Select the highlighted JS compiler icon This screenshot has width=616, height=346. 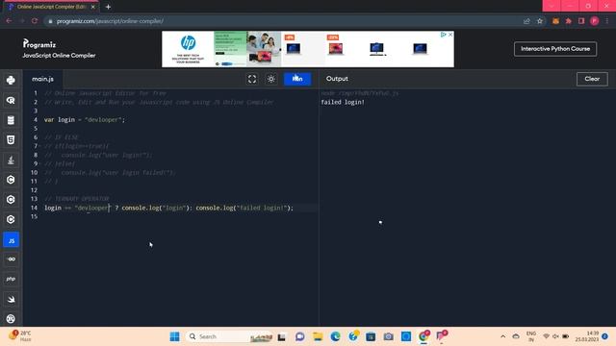click(11, 239)
